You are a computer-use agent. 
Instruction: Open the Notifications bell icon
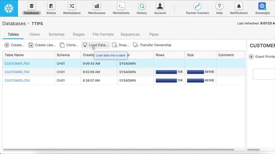(239, 6)
